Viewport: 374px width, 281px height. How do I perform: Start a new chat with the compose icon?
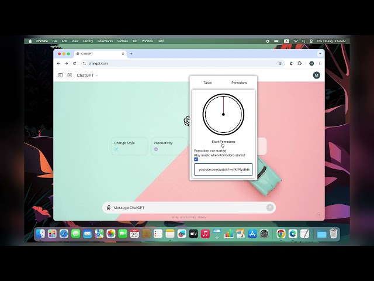(70, 76)
